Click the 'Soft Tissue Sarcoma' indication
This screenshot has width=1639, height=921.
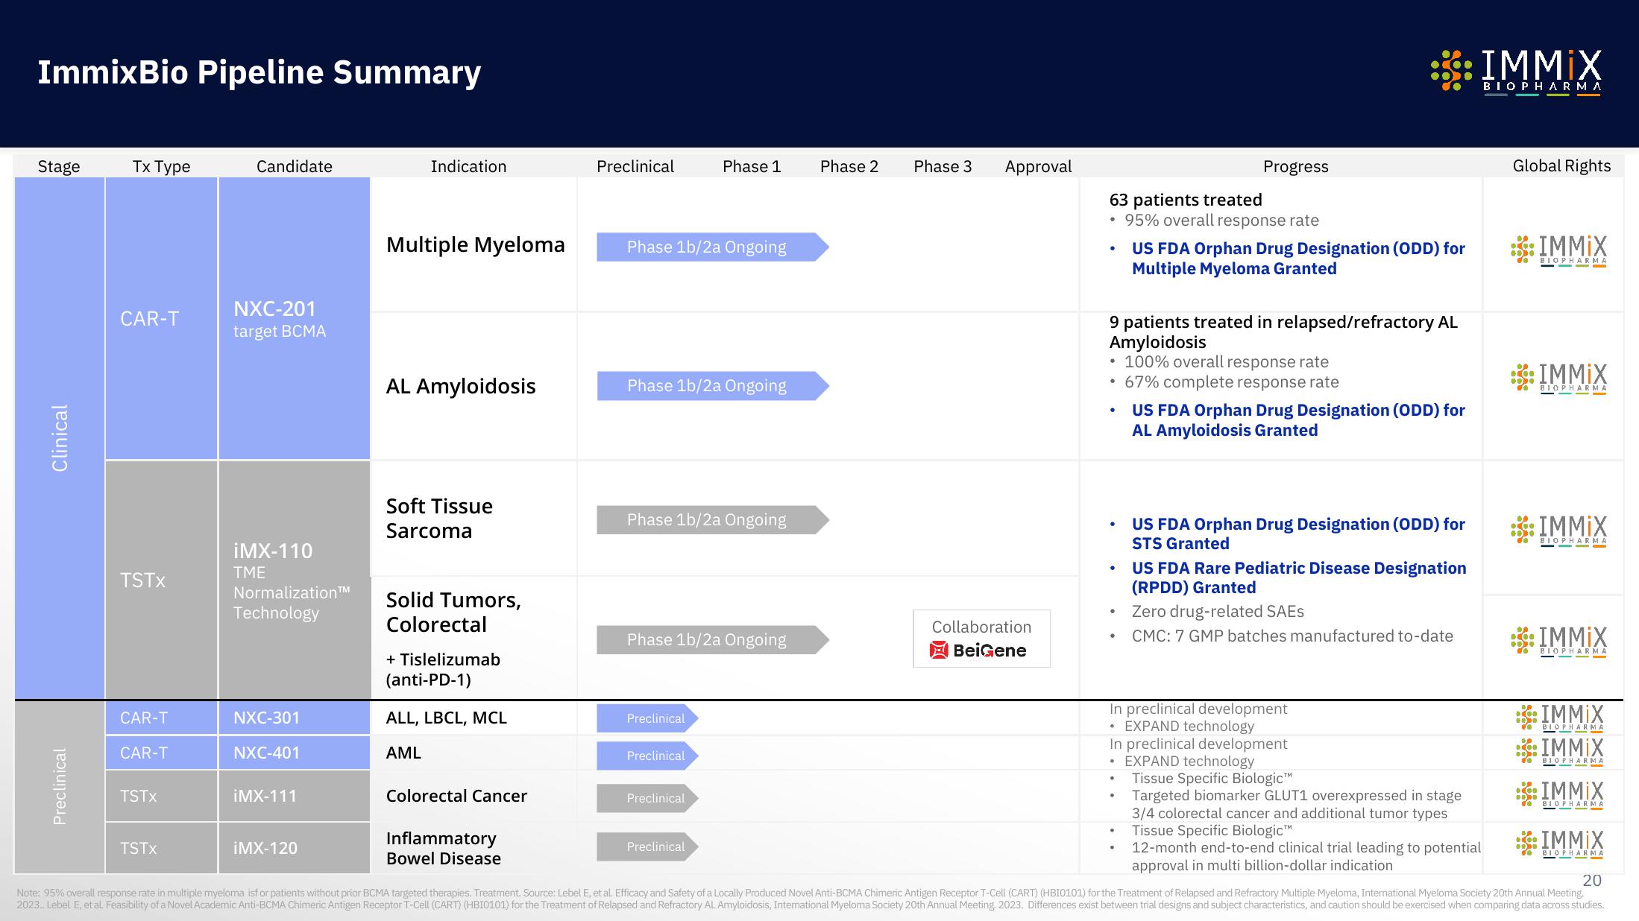coord(439,518)
